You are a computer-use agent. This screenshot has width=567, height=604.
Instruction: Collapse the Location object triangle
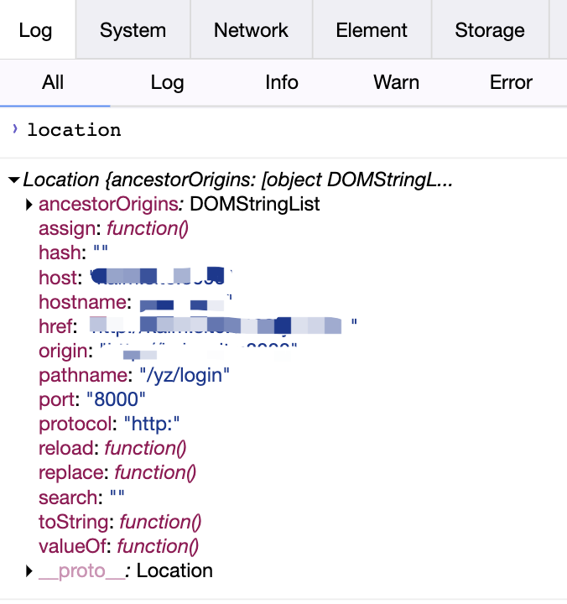pyautogui.click(x=13, y=180)
